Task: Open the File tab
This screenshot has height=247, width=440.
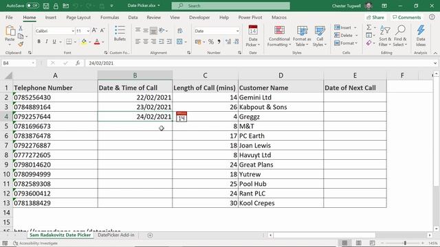Action: 9,17
